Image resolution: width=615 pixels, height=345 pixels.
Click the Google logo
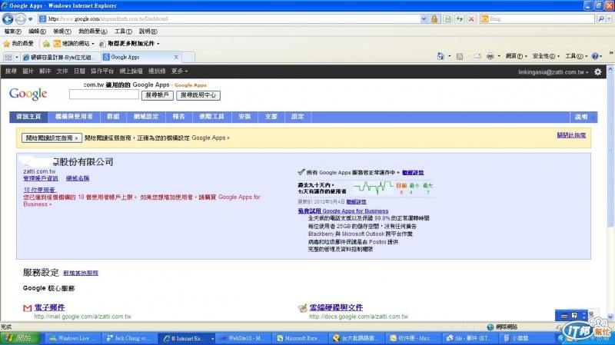pos(28,94)
